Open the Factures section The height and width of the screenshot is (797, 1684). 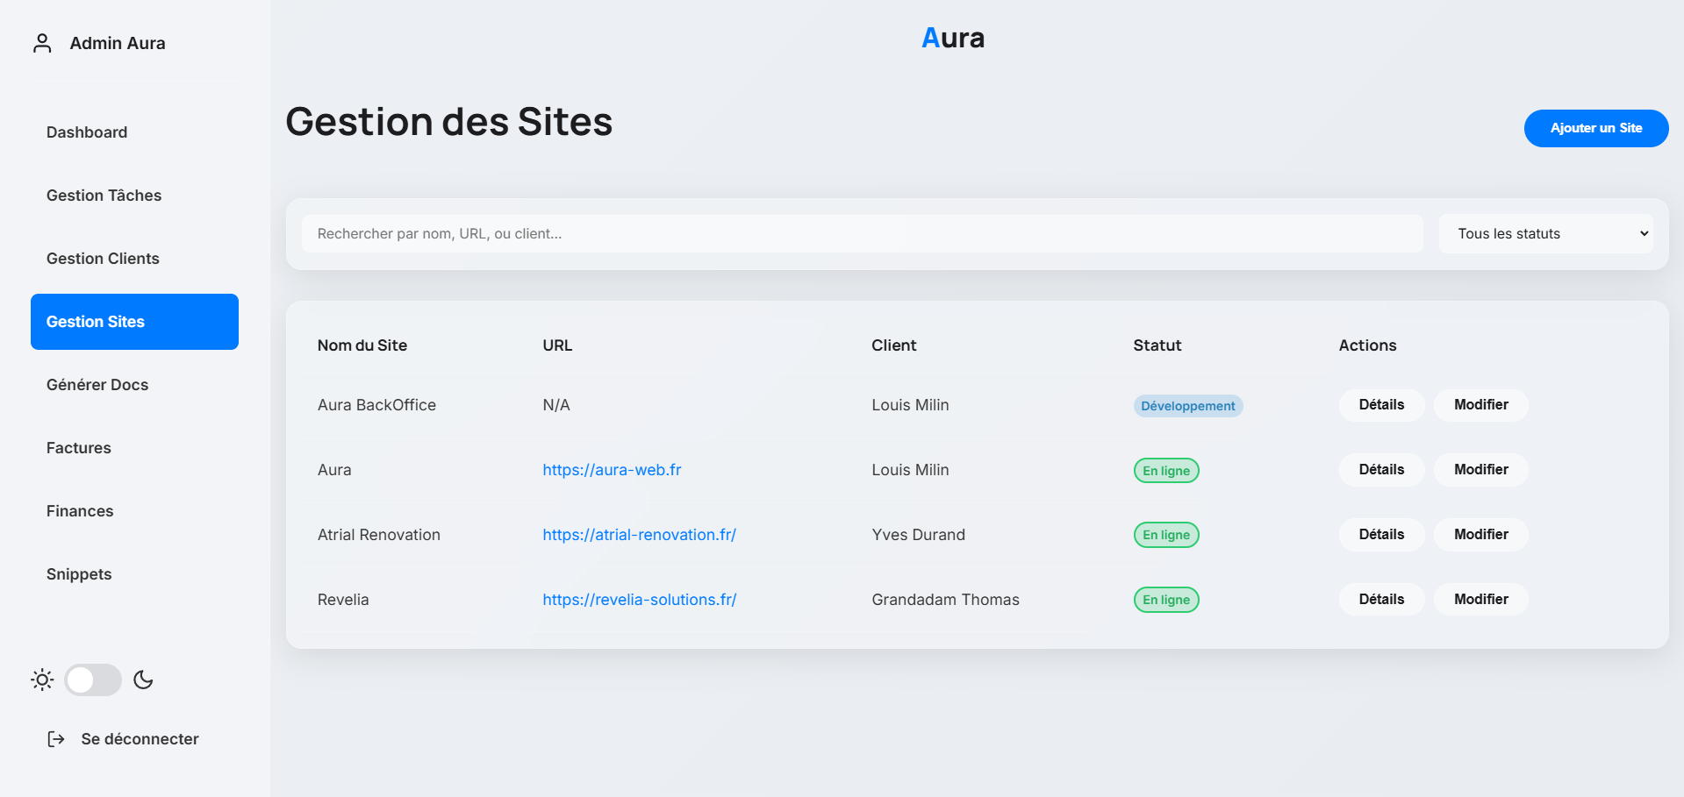coord(79,448)
